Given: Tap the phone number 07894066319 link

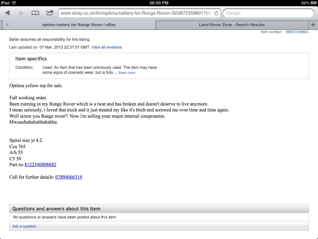Looking at the screenshot, I should (69, 177).
